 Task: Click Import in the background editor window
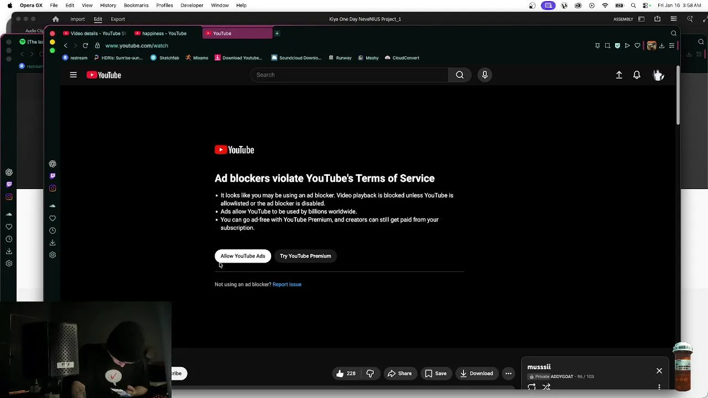pos(77,19)
